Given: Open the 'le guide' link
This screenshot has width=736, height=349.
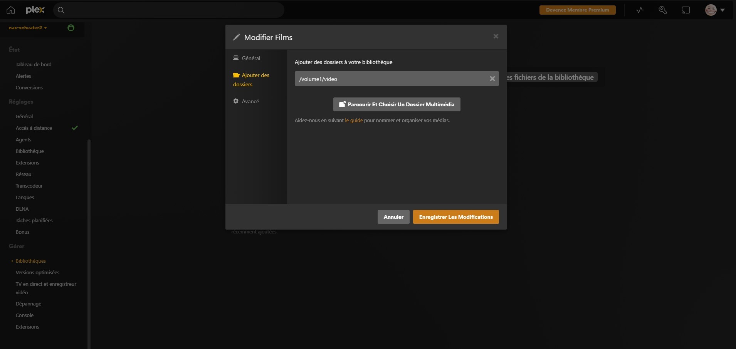Looking at the screenshot, I should tap(354, 121).
